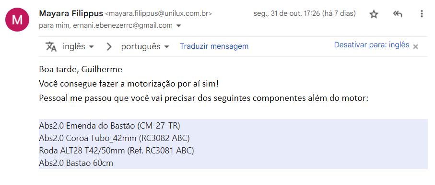
Task: Click the line Roda ALT28 T42/50mm
Action: 116,151
